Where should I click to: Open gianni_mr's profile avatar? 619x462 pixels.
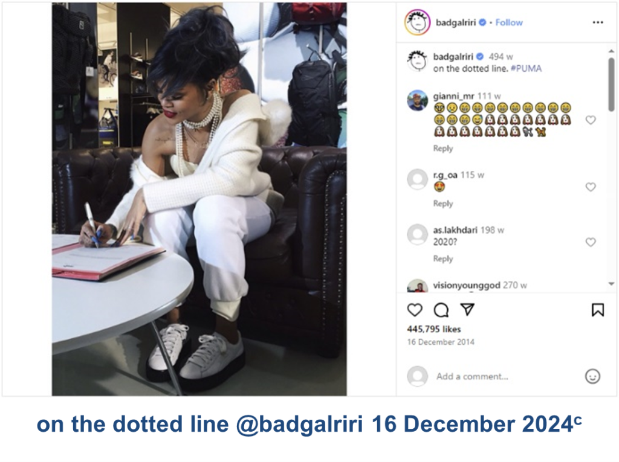pos(417,100)
